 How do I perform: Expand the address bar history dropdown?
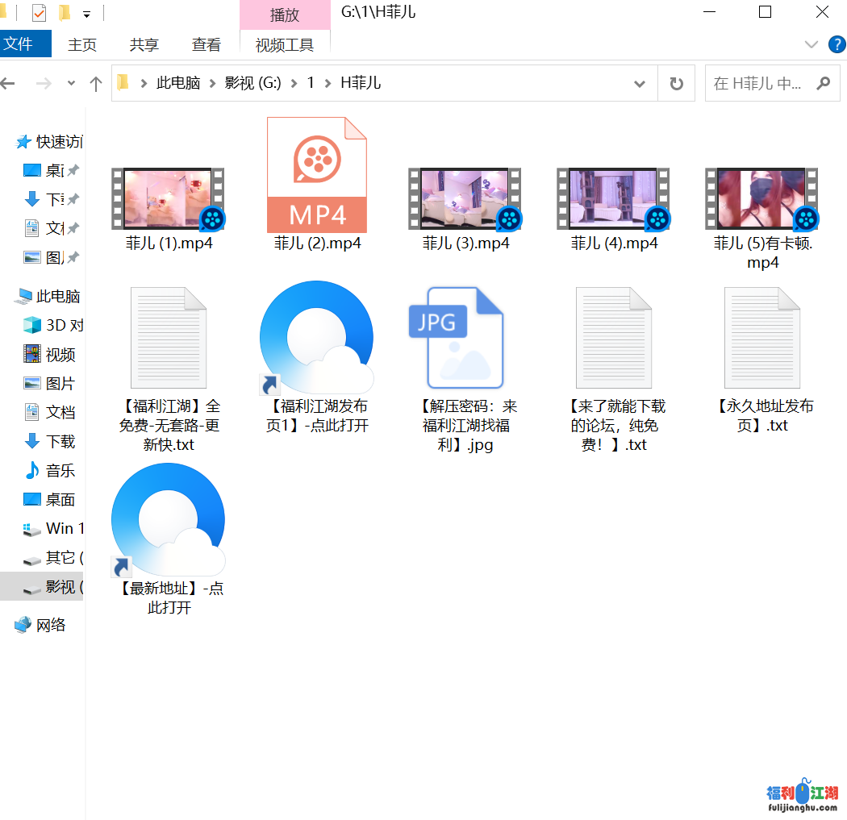(x=640, y=84)
